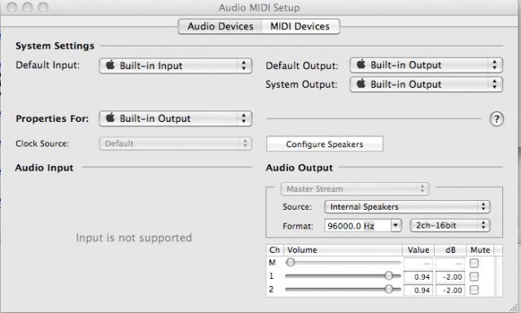Toggle master channel mute checkbox
This screenshot has width=521, height=313.
pyautogui.click(x=474, y=263)
